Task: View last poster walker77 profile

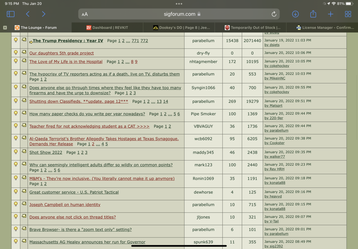Action: pyautogui.click(x=275, y=157)
